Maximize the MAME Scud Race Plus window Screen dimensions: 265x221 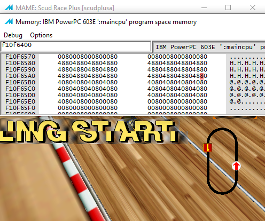[228, 7]
